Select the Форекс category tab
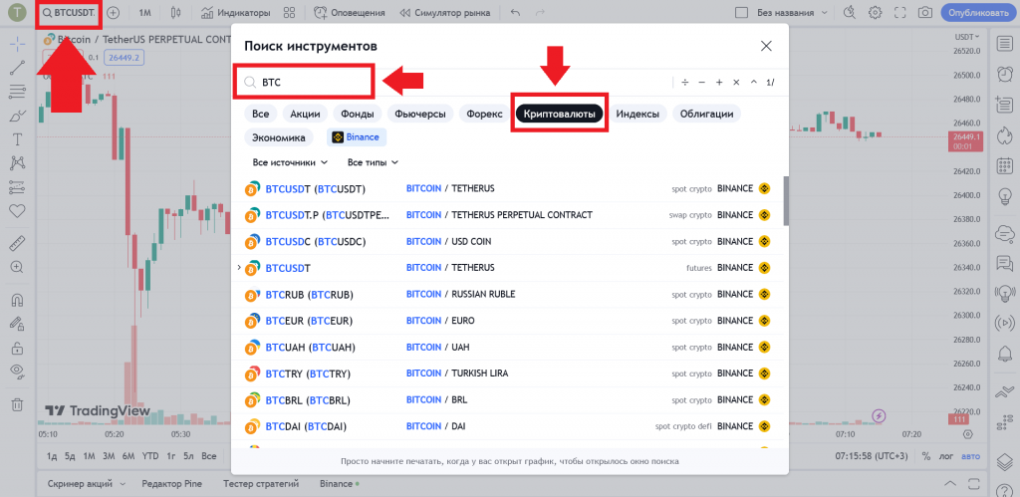Screen dimensions: 1020x497 point(485,114)
